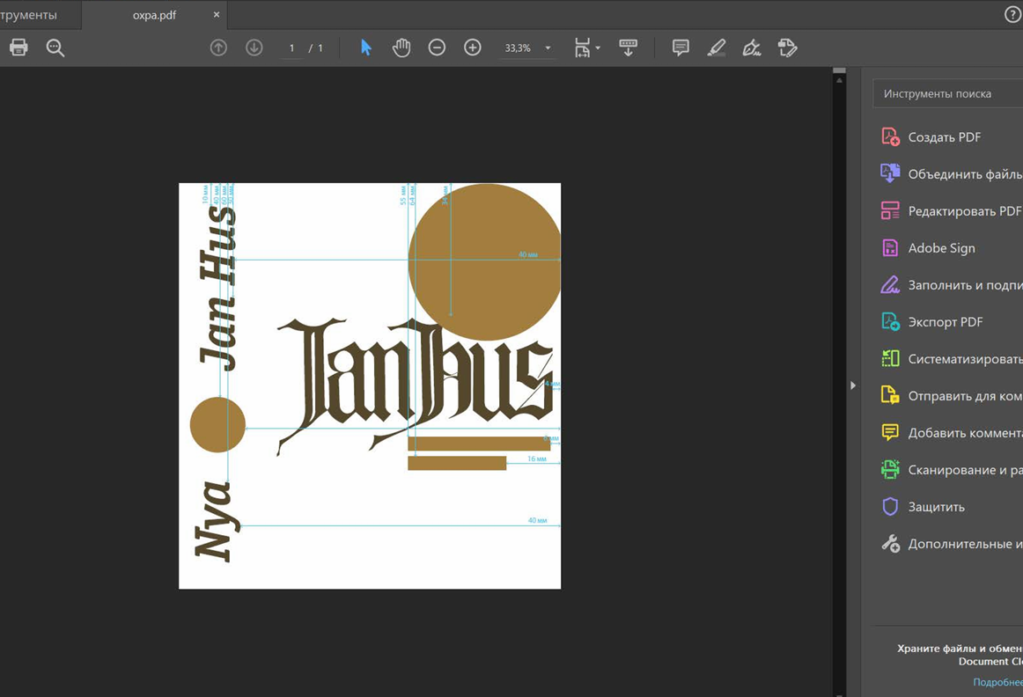Click the Систематизировать страницы icon
The height and width of the screenshot is (697, 1023).
click(x=891, y=358)
